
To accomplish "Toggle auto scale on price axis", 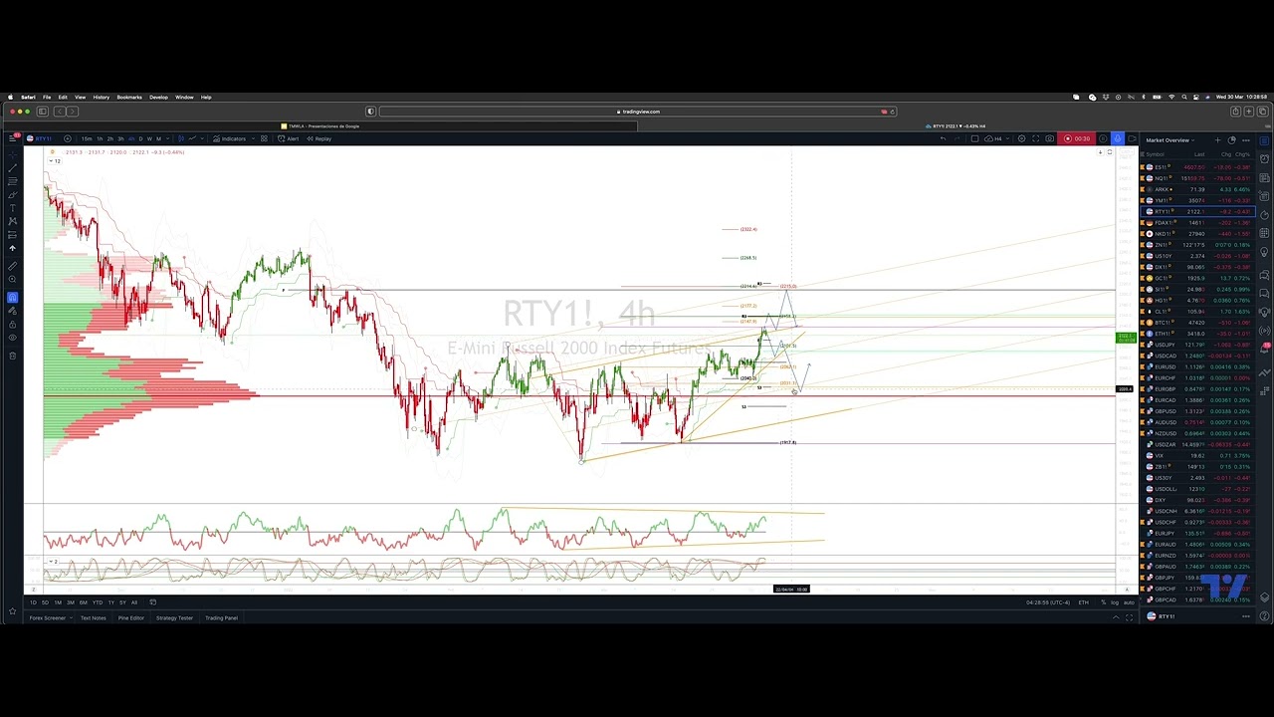I will 1129,602.
